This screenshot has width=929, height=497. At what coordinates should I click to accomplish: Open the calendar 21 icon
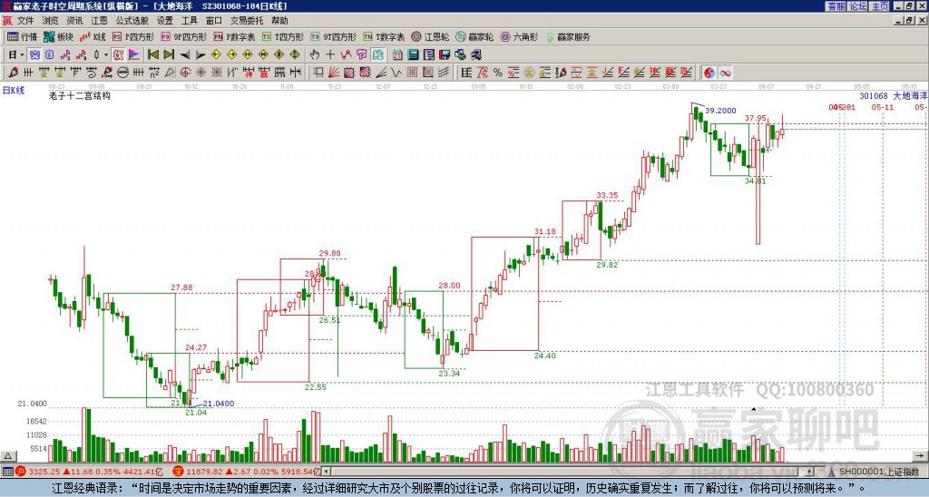(x=397, y=55)
